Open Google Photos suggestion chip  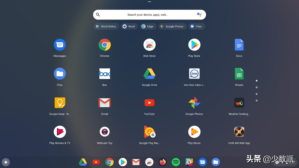click(172, 26)
